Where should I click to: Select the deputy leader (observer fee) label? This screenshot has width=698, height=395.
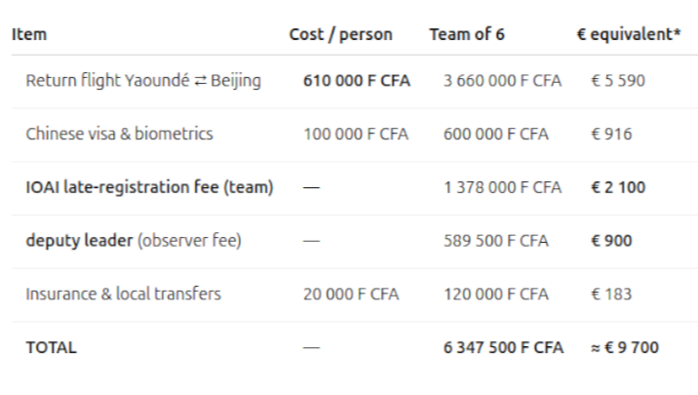click(x=134, y=241)
